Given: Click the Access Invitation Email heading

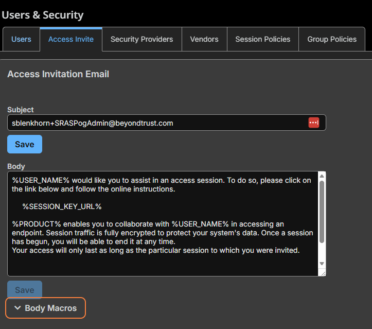Looking at the screenshot, I should [58, 74].
